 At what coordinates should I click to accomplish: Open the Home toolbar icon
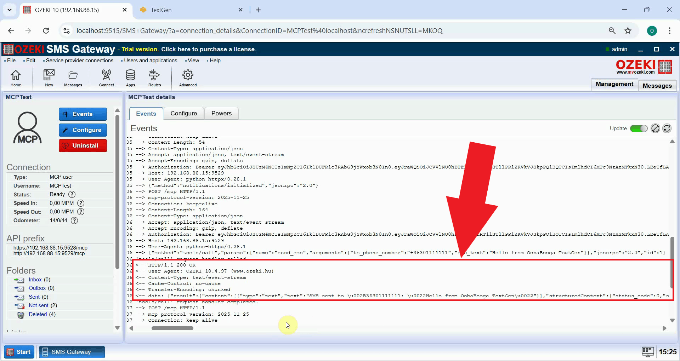[x=16, y=78]
